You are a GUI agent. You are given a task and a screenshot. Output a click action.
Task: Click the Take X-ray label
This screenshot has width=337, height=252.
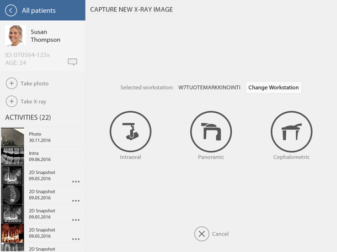(x=33, y=102)
